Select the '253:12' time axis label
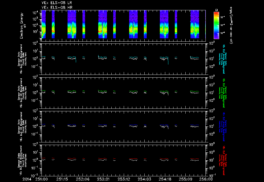The image size is (264, 182). tap(124, 179)
